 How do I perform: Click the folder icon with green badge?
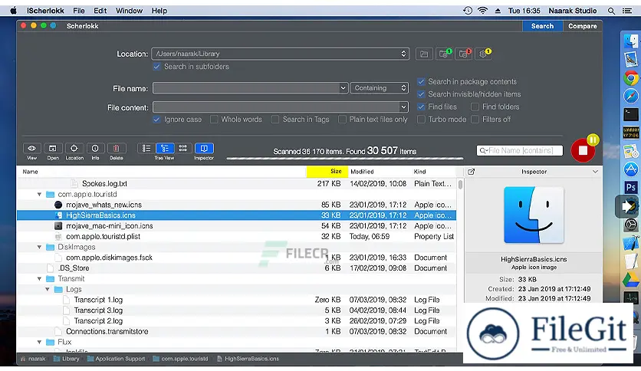click(x=443, y=54)
